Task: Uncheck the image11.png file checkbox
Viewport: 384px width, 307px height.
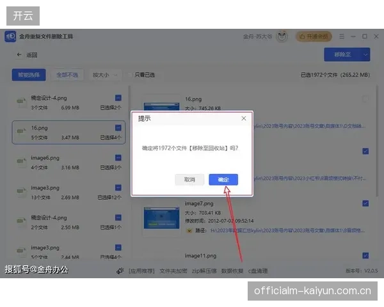Action: pyautogui.click(x=365, y=256)
